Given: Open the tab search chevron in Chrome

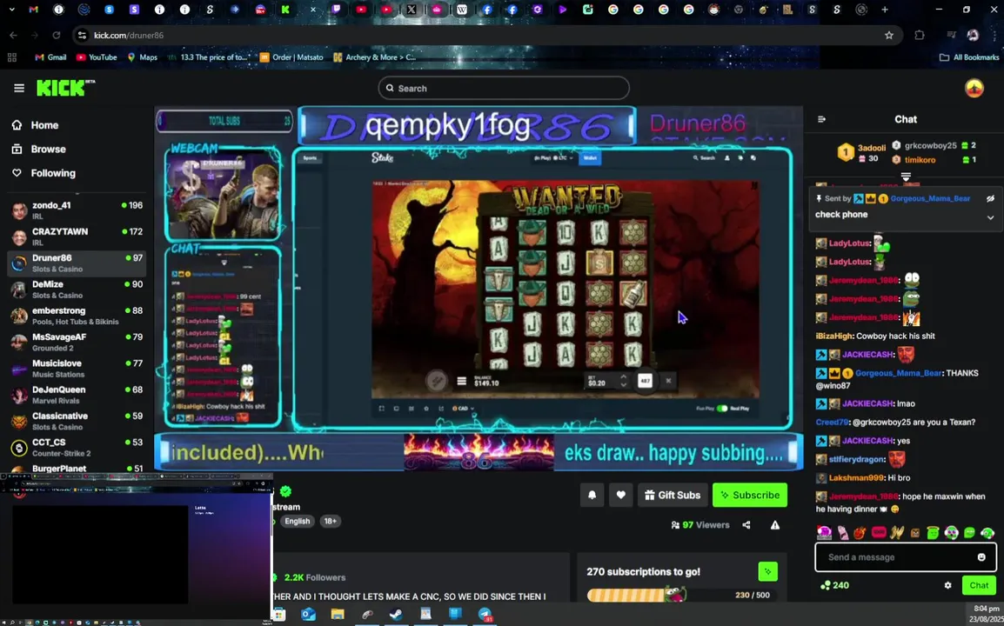Looking at the screenshot, I should pos(11,10).
